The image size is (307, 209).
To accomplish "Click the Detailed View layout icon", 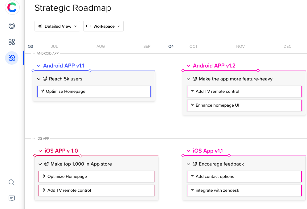I will 40,26.
